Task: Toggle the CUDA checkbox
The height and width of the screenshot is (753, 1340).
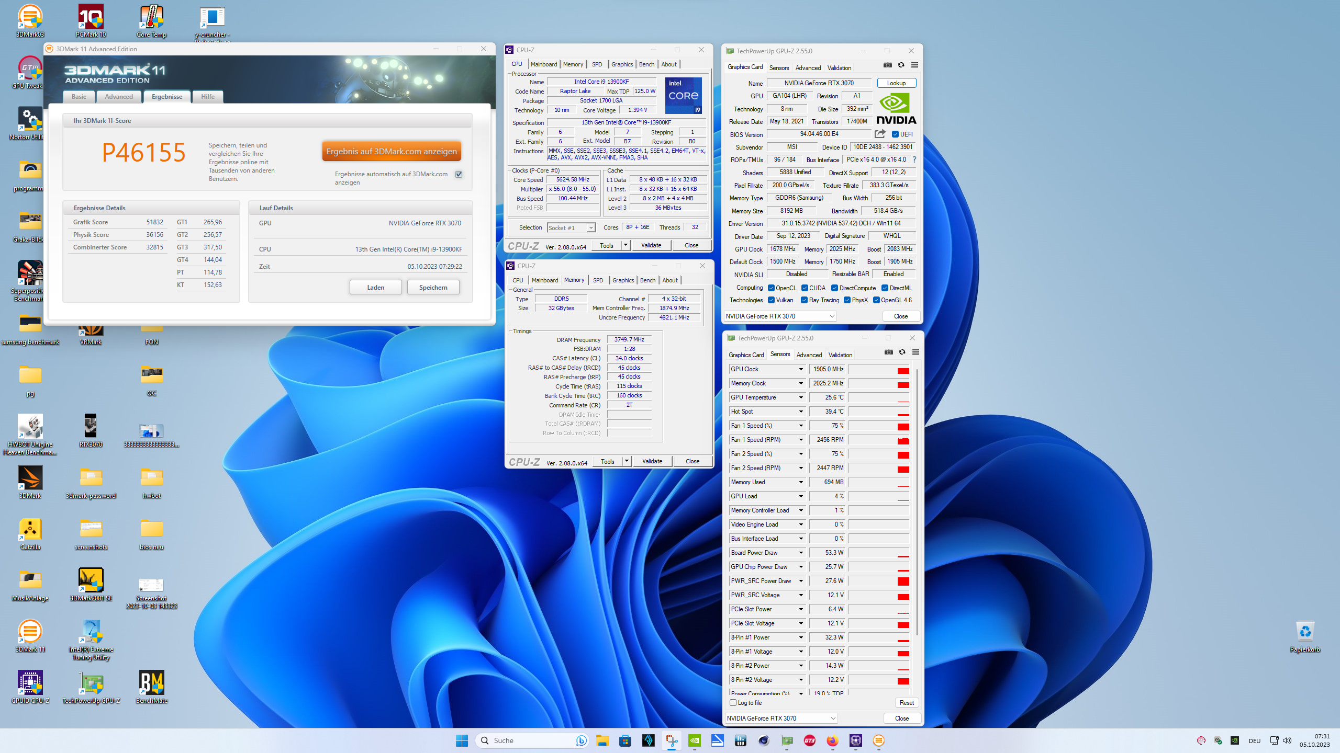Action: point(805,288)
